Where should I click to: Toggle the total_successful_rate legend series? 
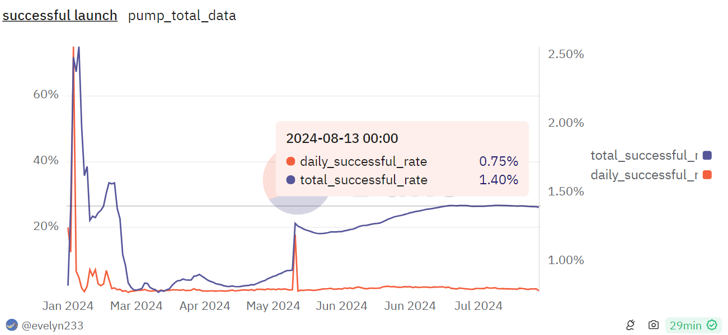(644, 155)
